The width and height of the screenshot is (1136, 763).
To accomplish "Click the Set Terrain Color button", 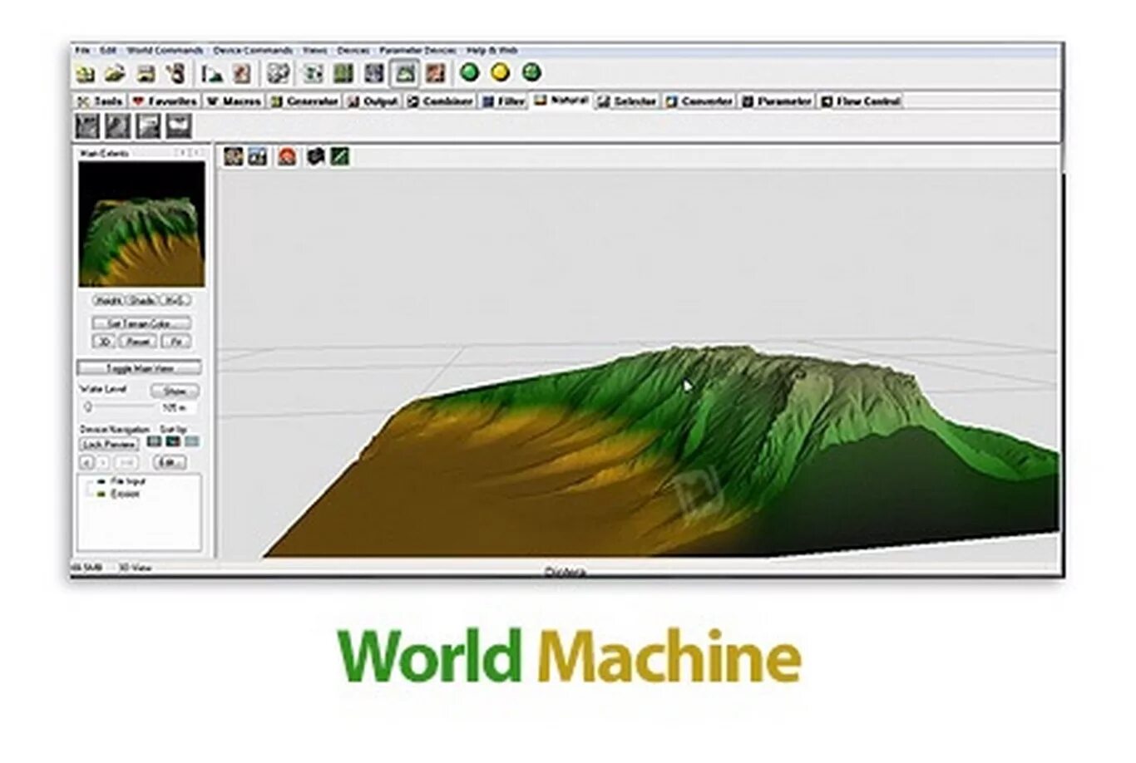I will point(141,322).
